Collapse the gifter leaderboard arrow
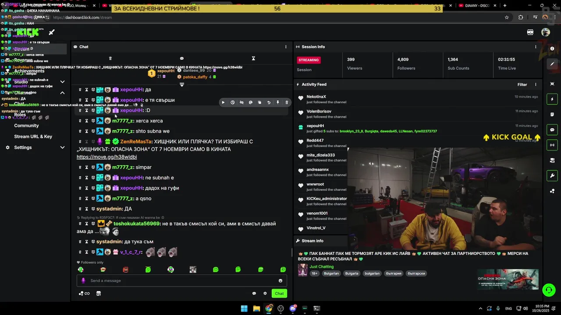 [x=182, y=84]
